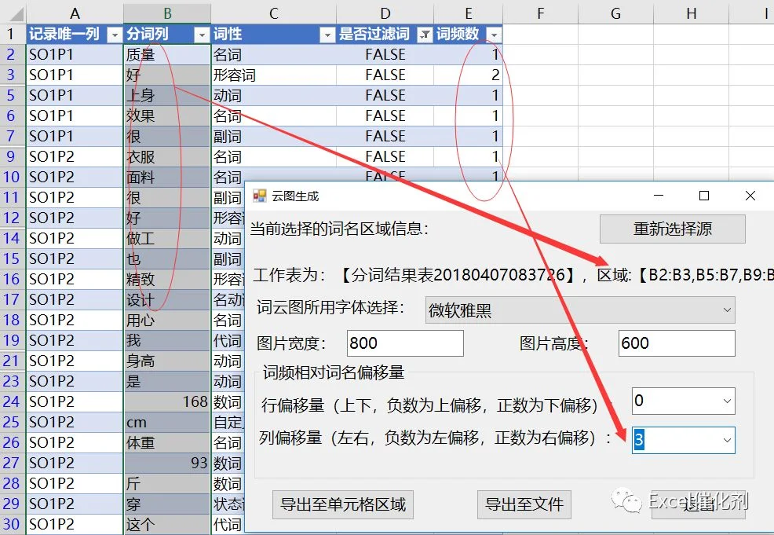Image resolution: width=774 pixels, height=535 pixels.
Task: Click the 图片高度 input showing 600
Action: coord(677,343)
